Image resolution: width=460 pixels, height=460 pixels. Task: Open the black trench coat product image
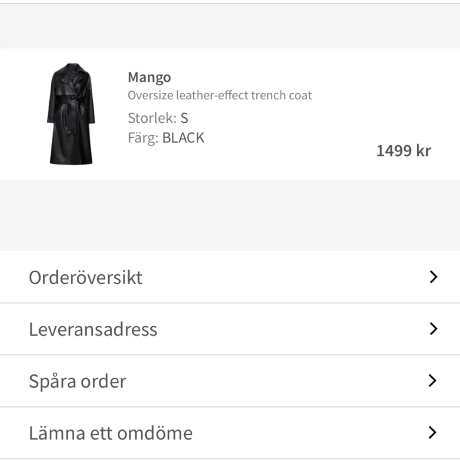coord(71,114)
